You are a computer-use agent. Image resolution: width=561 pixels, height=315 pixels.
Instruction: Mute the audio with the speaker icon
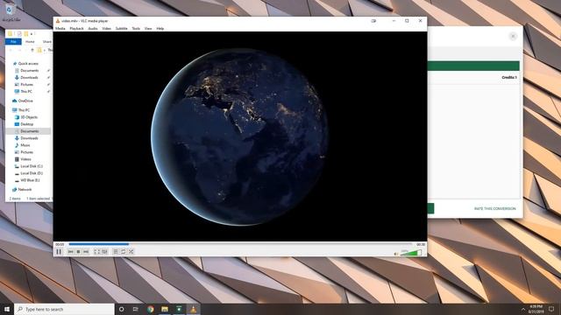(x=396, y=254)
